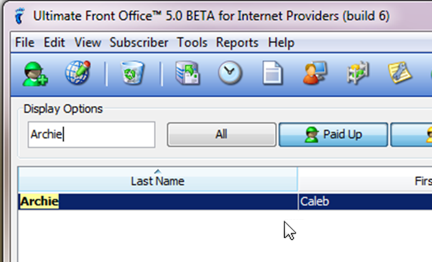Open the network shelf toolbar icon
Screen dimensions: 432x262
click(357, 73)
